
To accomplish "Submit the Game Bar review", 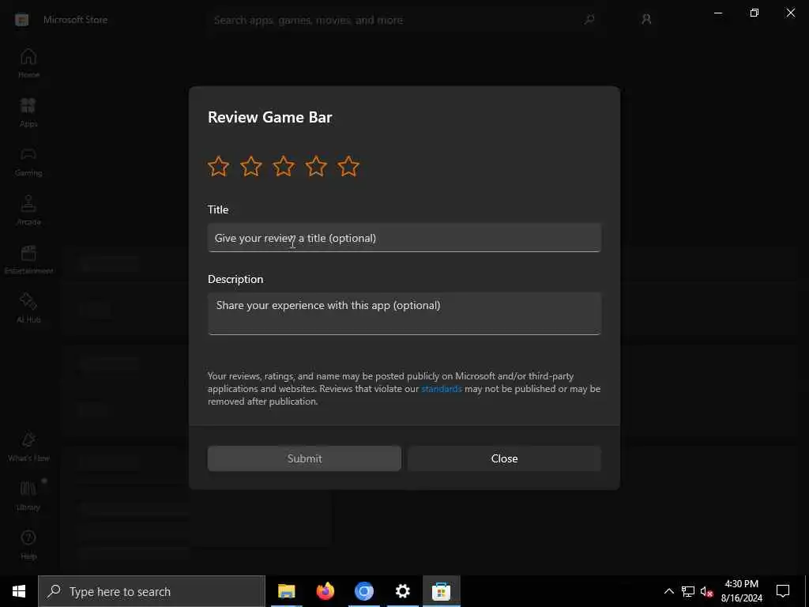I will 304,458.
